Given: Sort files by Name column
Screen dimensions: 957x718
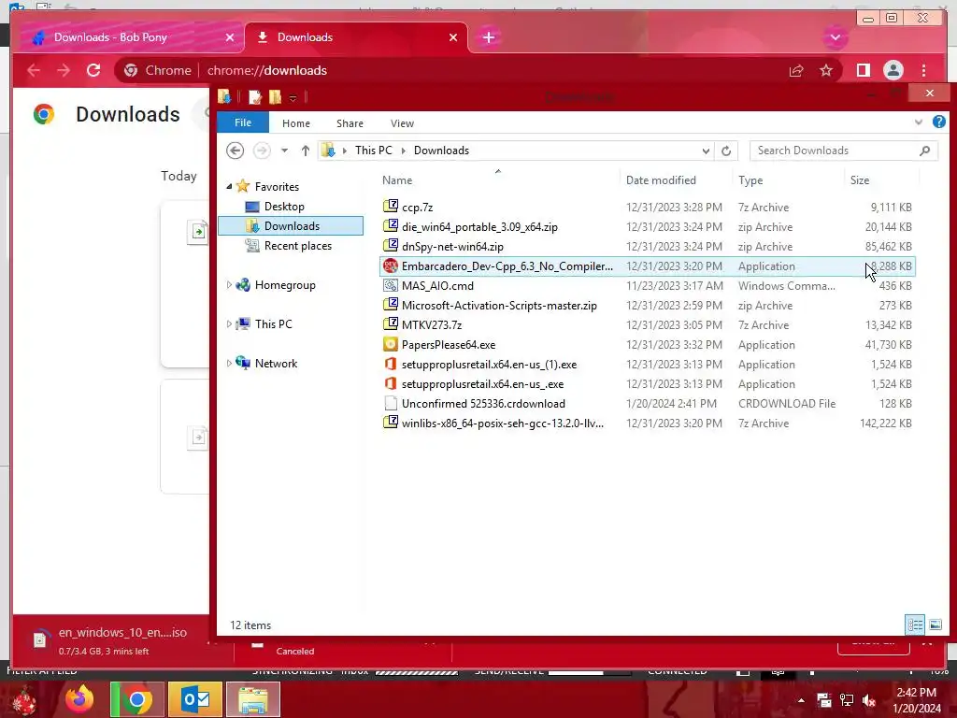Looking at the screenshot, I should (498, 180).
